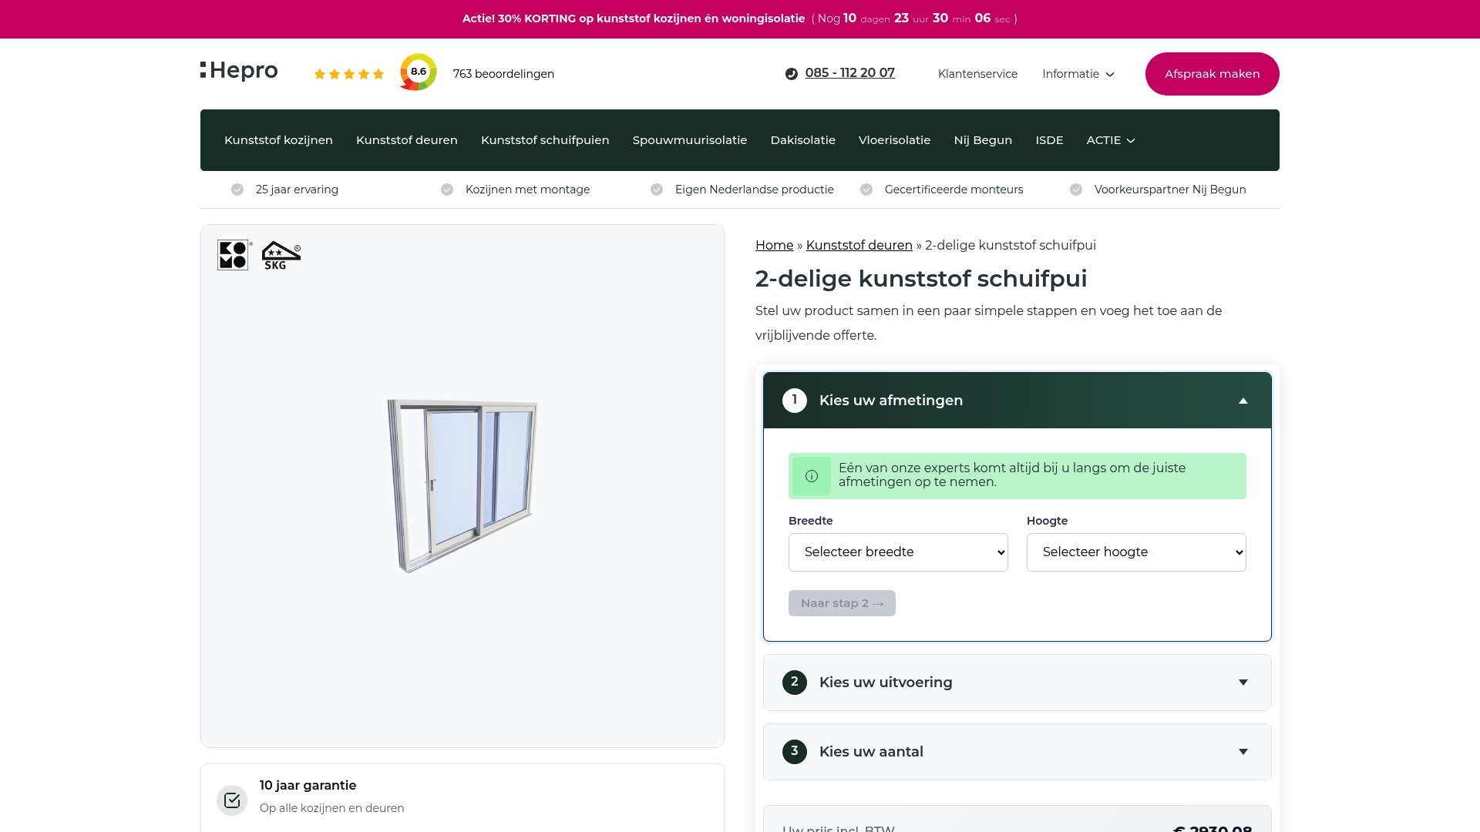1480x832 pixels.
Task: Click the 8.6 score badge
Action: pos(418,72)
